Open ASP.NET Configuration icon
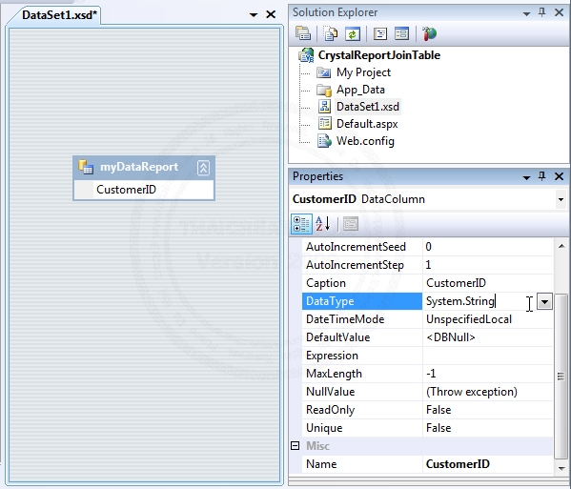The image size is (571, 489). (x=429, y=34)
